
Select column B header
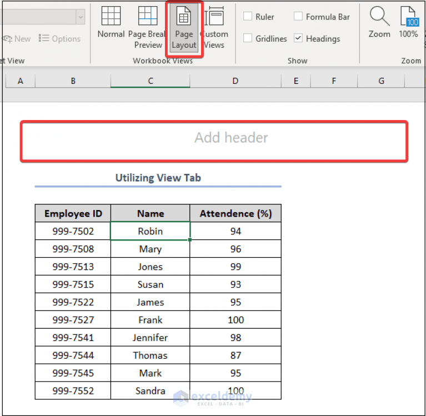(x=73, y=81)
